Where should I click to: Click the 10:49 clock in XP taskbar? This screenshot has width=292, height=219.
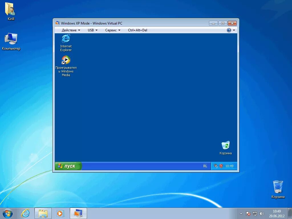pos(229,166)
